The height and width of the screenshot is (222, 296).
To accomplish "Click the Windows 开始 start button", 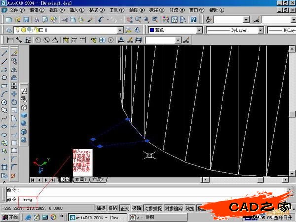I will click(10, 217).
